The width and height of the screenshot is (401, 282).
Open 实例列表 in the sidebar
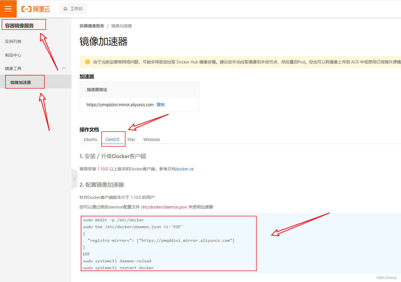[13, 41]
